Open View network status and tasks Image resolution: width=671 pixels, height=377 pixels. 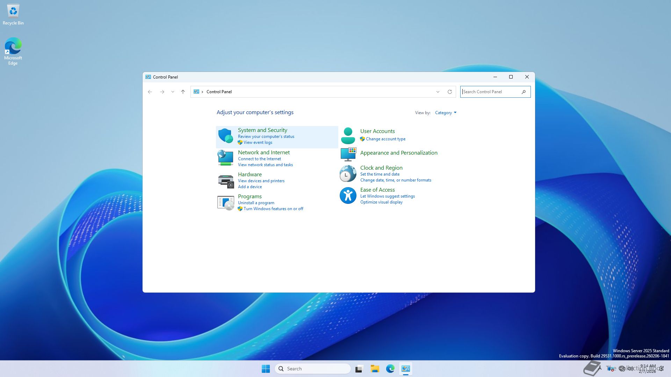[265, 165]
